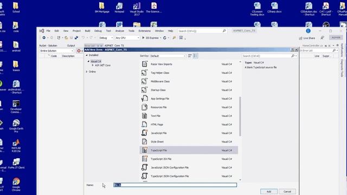Select TypeScript JSX File template icon
The image size is (347, 195).
coord(145,159)
